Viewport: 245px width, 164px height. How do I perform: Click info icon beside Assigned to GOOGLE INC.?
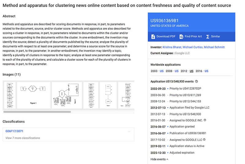coord(205,120)
